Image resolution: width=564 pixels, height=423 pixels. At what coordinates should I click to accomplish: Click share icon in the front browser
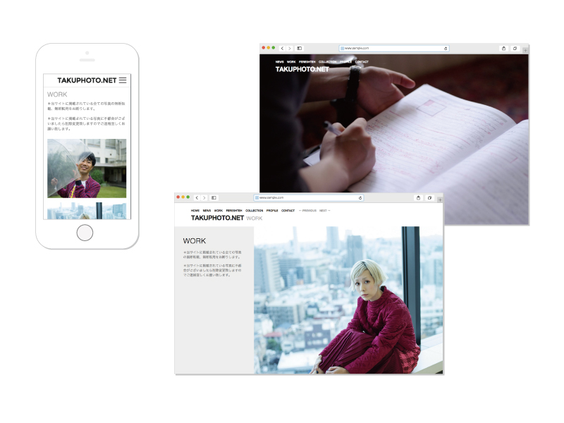[x=419, y=197]
